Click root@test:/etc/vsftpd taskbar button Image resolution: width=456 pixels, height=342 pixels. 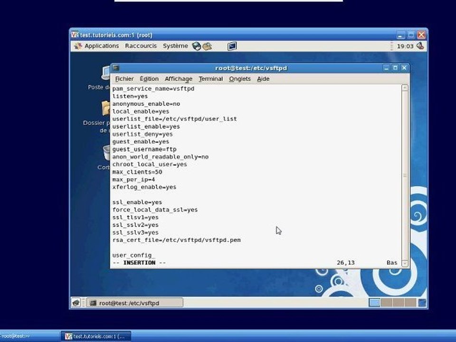tap(135, 303)
